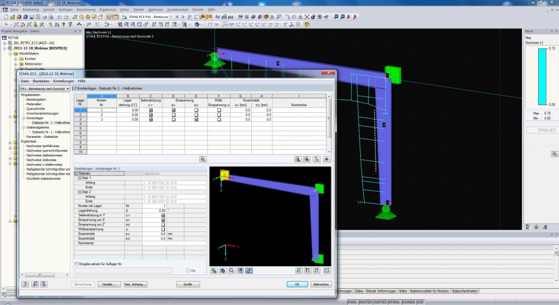This screenshot has height=305, width=559.
Task: Click the magnifier icon below the Knotenlager table
Action: point(203,159)
